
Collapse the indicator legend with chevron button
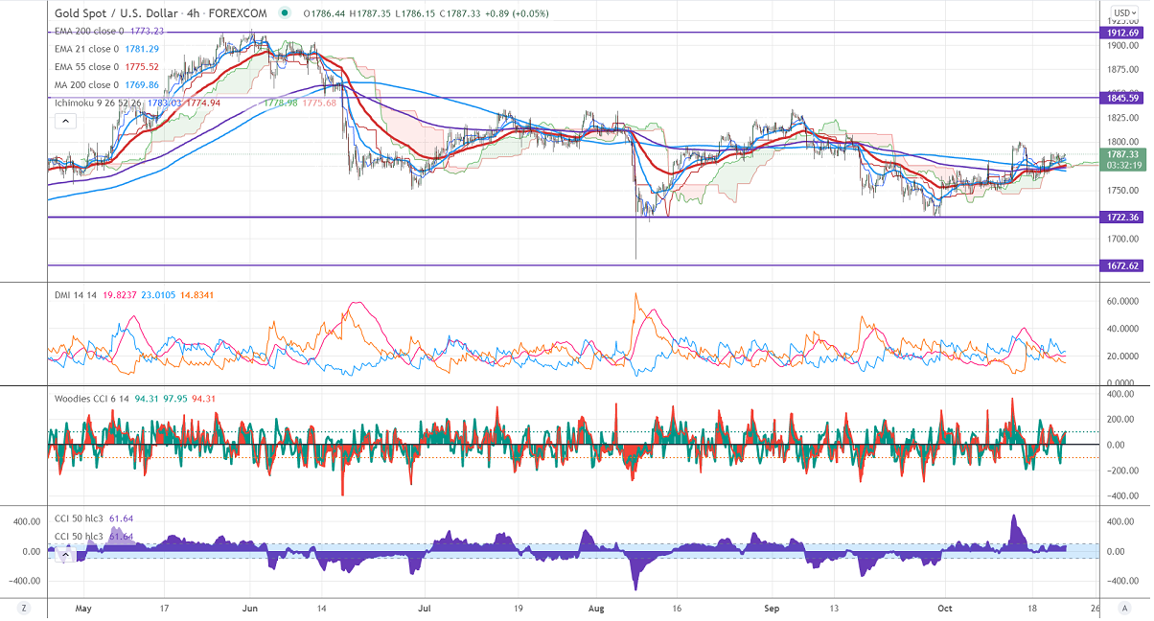point(65,121)
